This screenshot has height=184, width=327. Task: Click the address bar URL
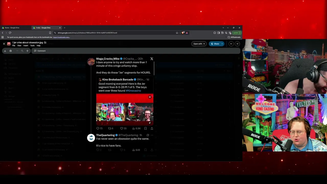[87, 33]
